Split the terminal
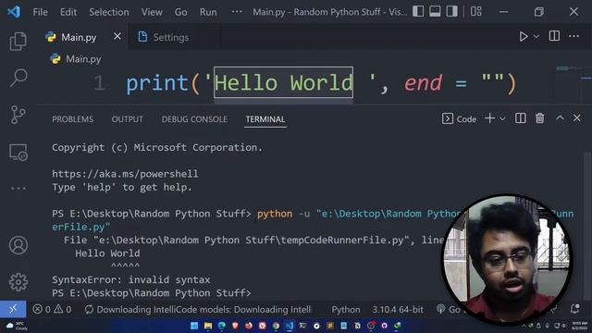The width and height of the screenshot is (592, 333). pos(520,118)
